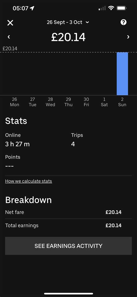Select the blue Sunday earnings bar
The height and width of the screenshot is (297, 137).
coord(122,74)
